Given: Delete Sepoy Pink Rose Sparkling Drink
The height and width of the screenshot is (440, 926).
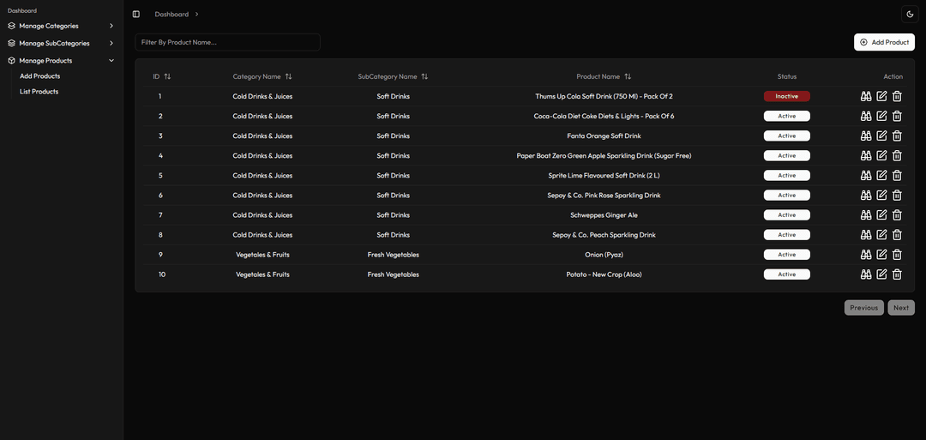Looking at the screenshot, I should (x=897, y=195).
